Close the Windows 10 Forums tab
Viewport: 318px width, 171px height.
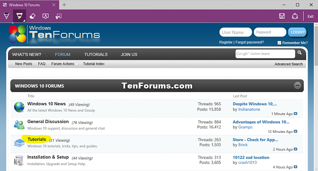(54, 5)
